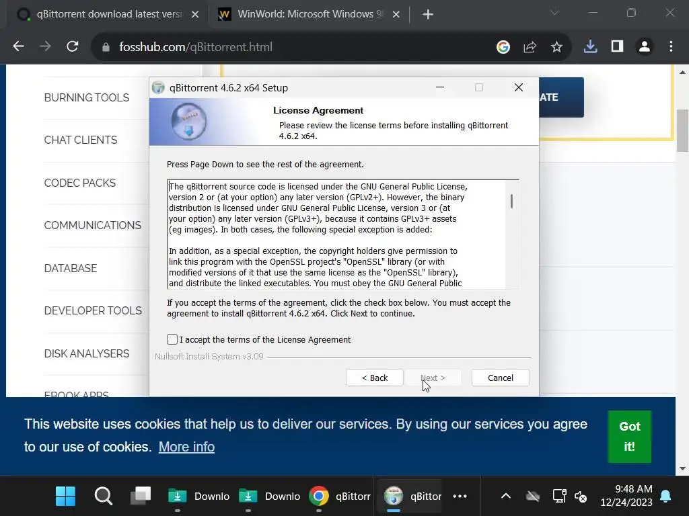Open first Downloads taskbar item
The width and height of the screenshot is (689, 516).
tap(198, 497)
